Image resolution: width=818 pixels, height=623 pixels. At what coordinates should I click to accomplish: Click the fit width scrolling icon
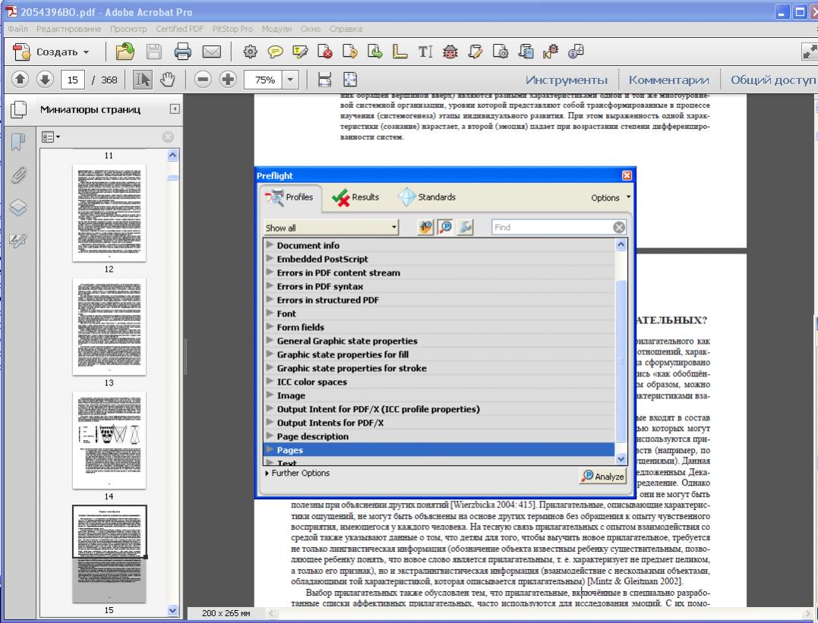pos(324,79)
